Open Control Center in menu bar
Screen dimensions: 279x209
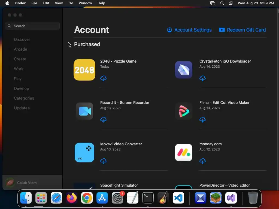(x=231, y=3)
